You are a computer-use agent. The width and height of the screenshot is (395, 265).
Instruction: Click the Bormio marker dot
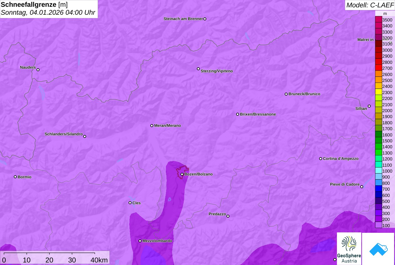(x=15, y=177)
